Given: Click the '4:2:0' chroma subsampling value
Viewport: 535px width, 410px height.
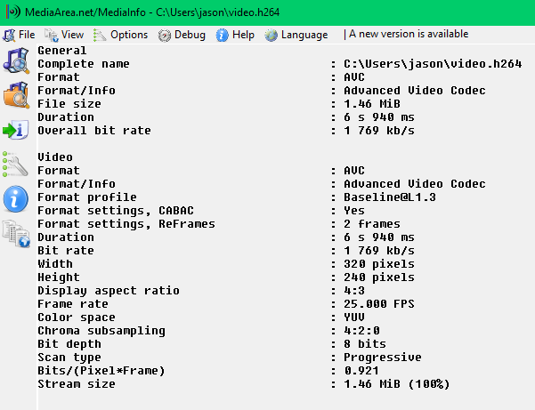Looking at the screenshot, I should click(x=361, y=330).
